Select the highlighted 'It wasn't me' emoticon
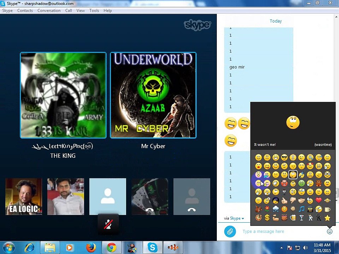The image size is (339, 254). [x=293, y=175]
